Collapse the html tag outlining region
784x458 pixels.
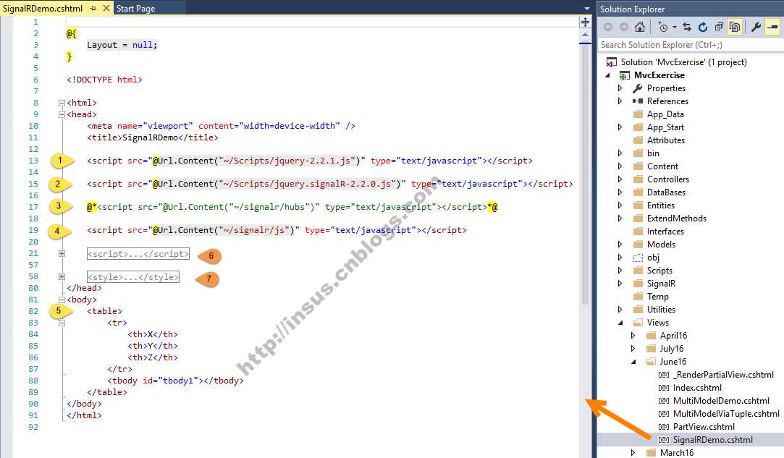pyautogui.click(x=62, y=103)
